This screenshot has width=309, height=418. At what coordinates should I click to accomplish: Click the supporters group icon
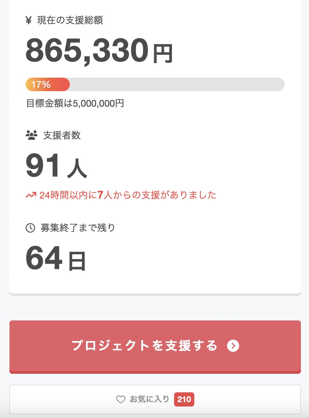pyautogui.click(x=31, y=136)
